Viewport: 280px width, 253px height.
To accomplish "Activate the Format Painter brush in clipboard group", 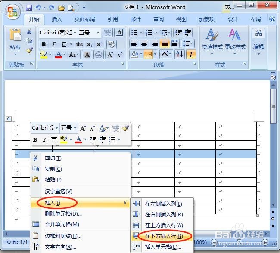I will (x=29, y=50).
